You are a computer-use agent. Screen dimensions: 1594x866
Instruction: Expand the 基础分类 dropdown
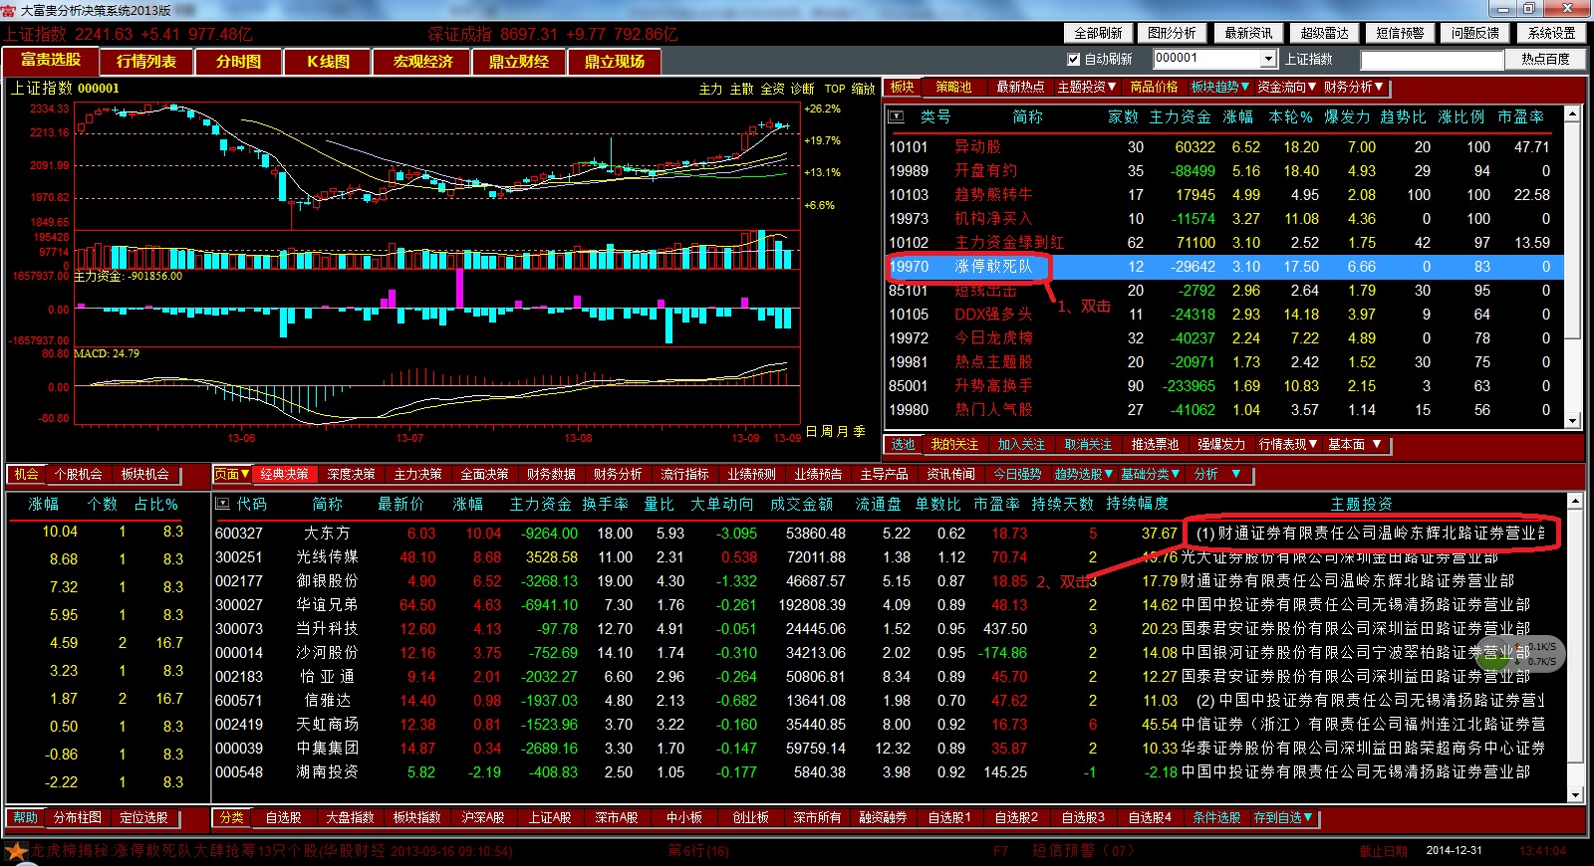(x=1151, y=475)
